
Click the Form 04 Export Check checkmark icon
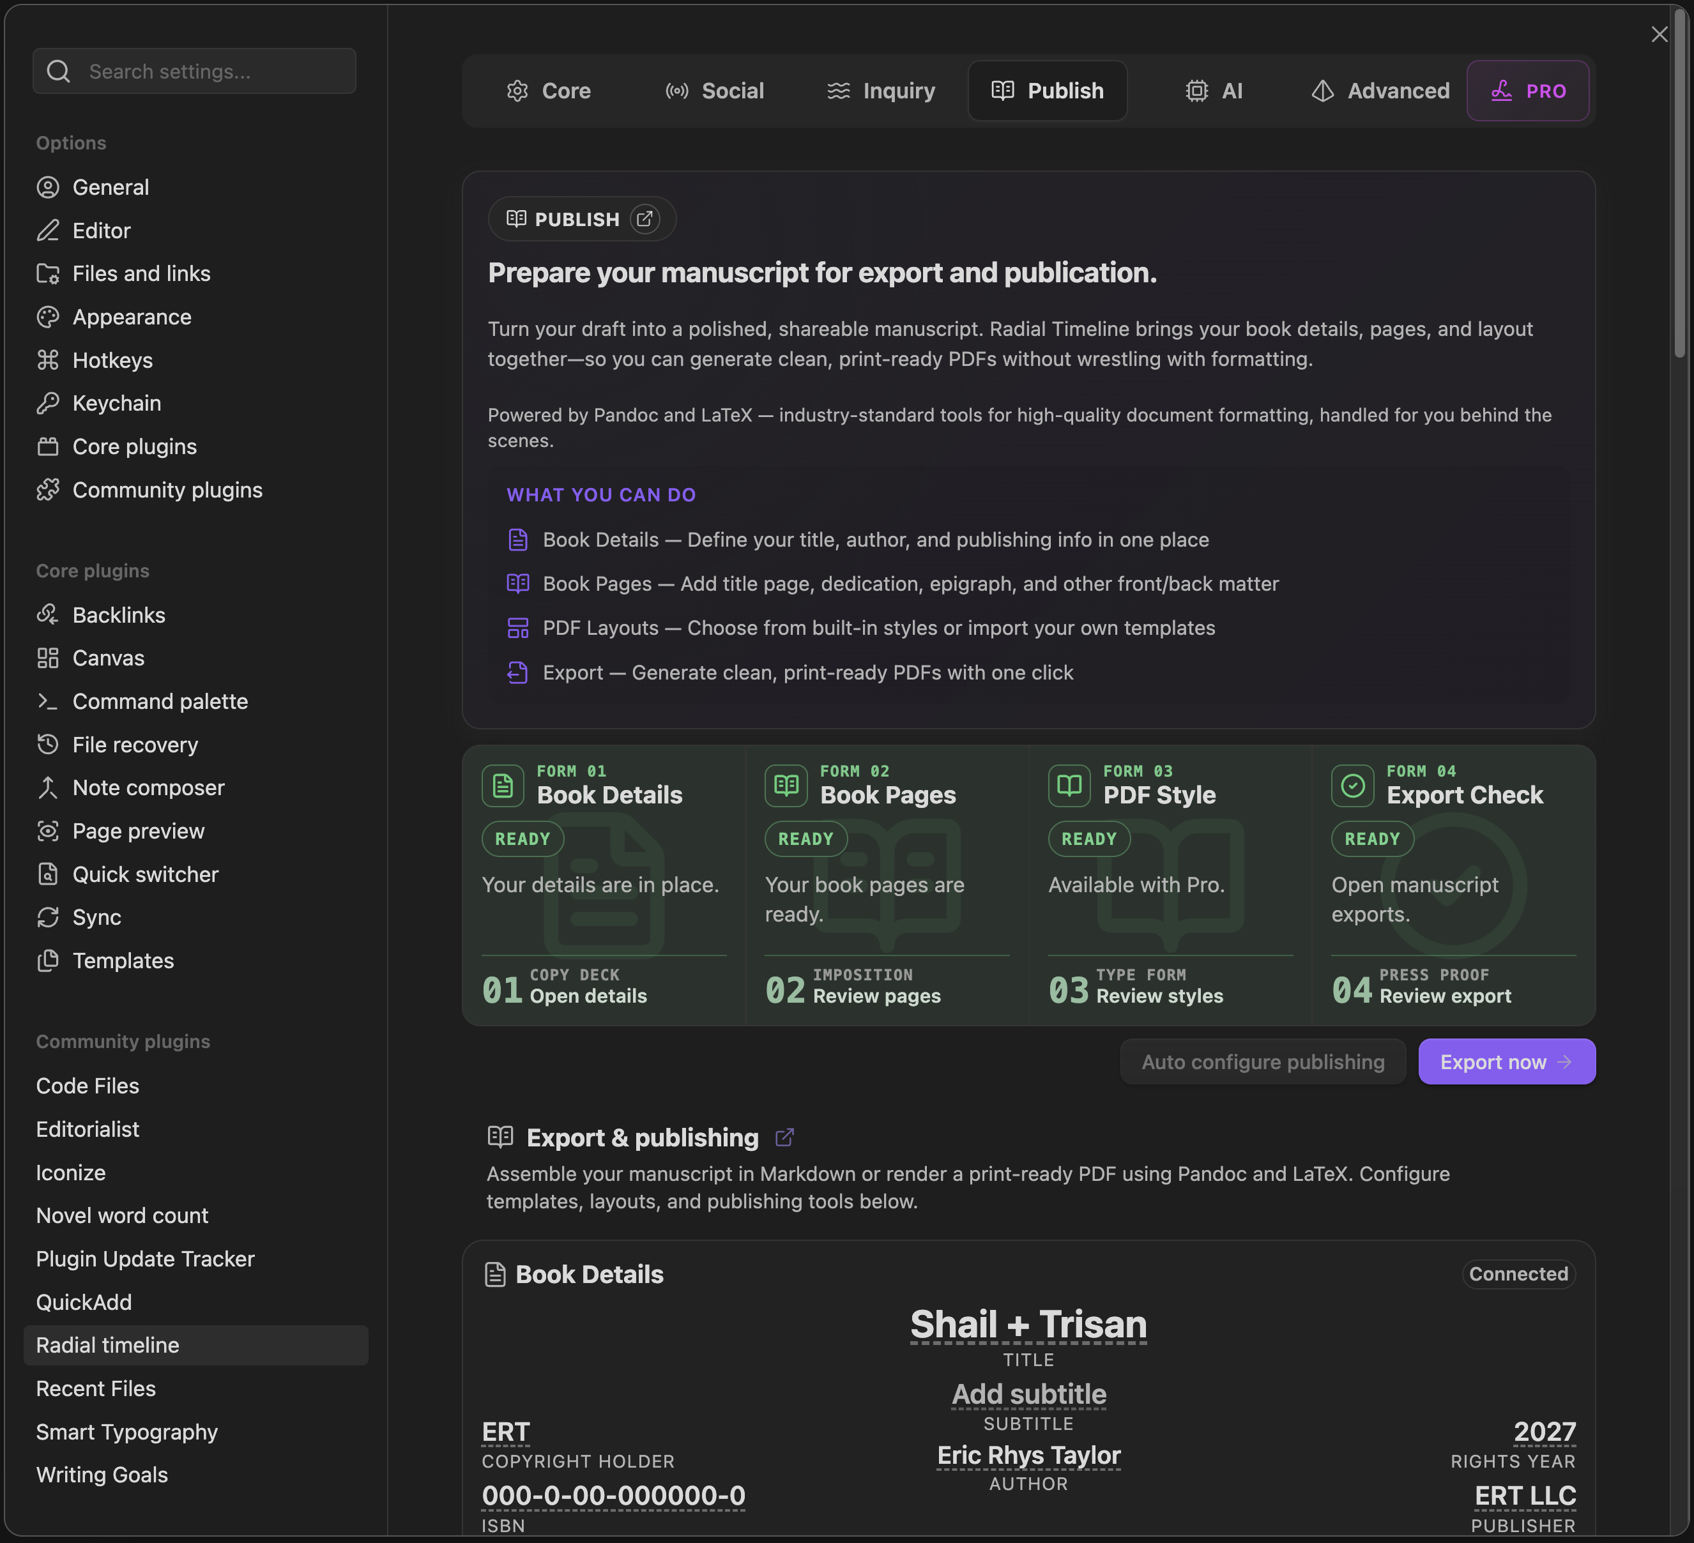click(1352, 786)
